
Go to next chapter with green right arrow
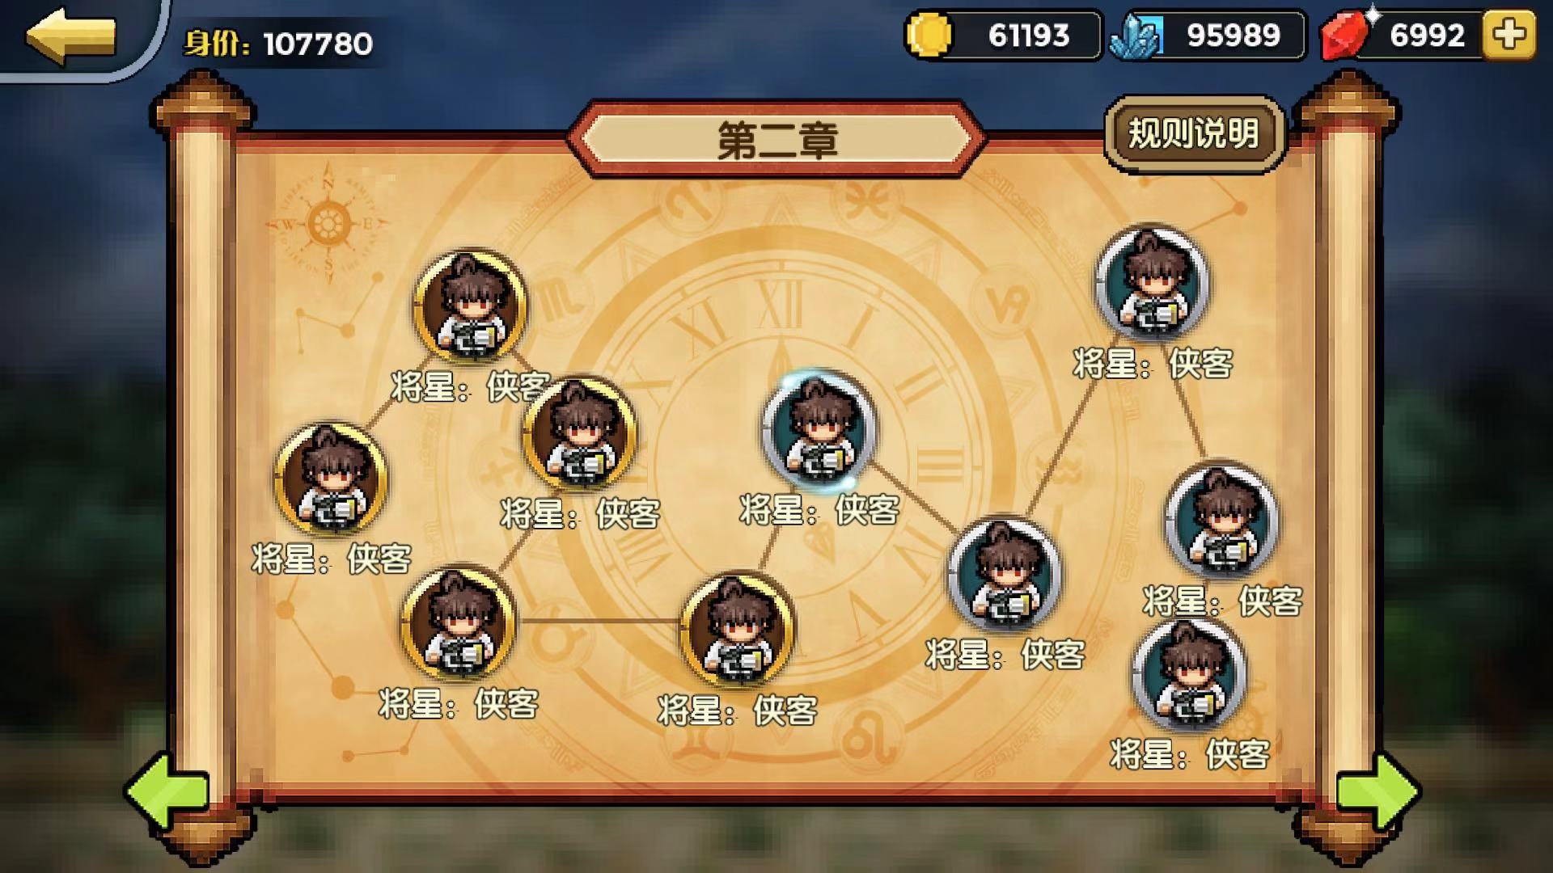1377,791
